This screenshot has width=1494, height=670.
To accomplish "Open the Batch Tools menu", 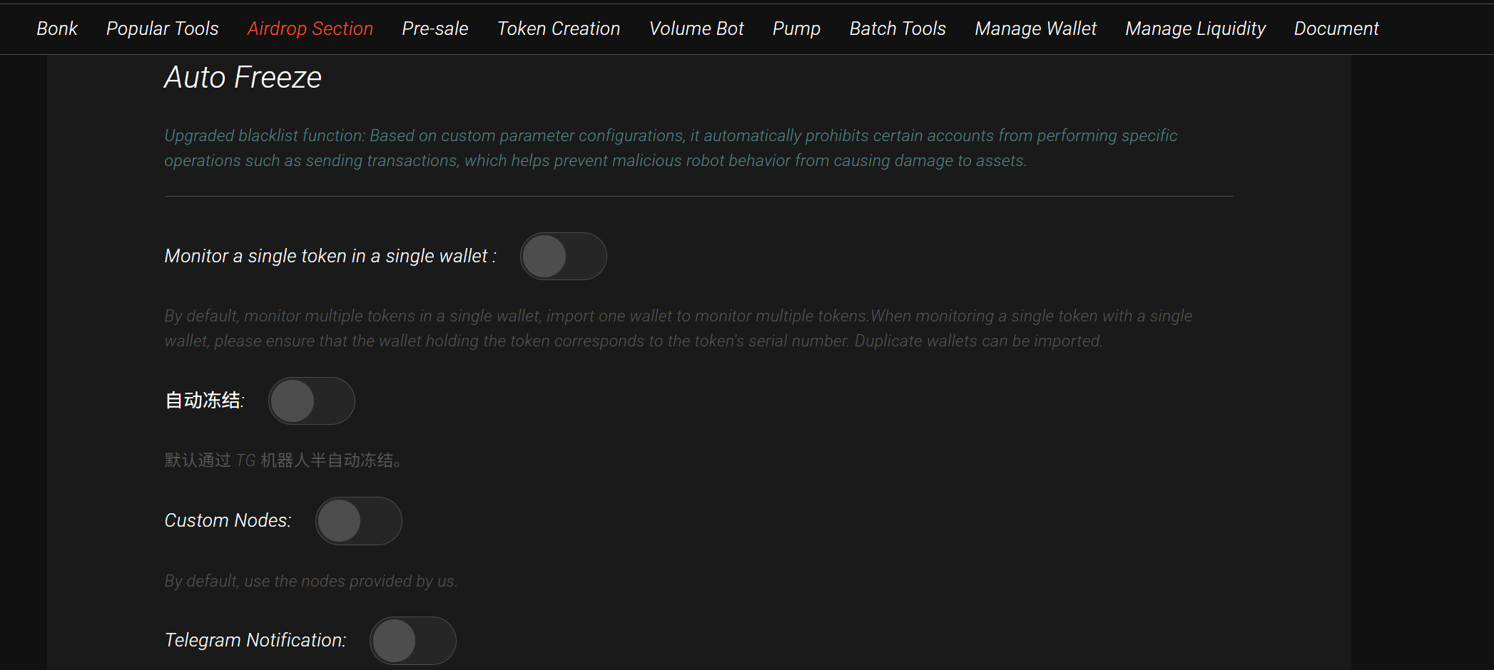I will [x=897, y=29].
